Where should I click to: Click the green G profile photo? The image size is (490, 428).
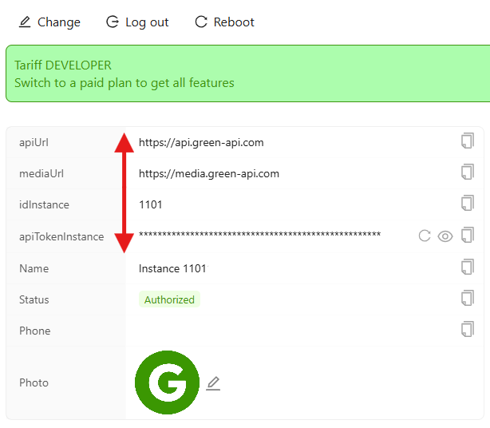[x=167, y=382]
